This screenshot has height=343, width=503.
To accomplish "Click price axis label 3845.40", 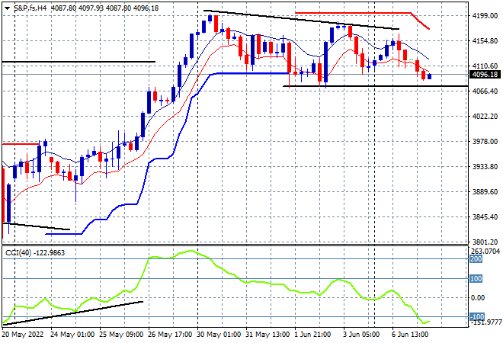I will click(x=485, y=217).
